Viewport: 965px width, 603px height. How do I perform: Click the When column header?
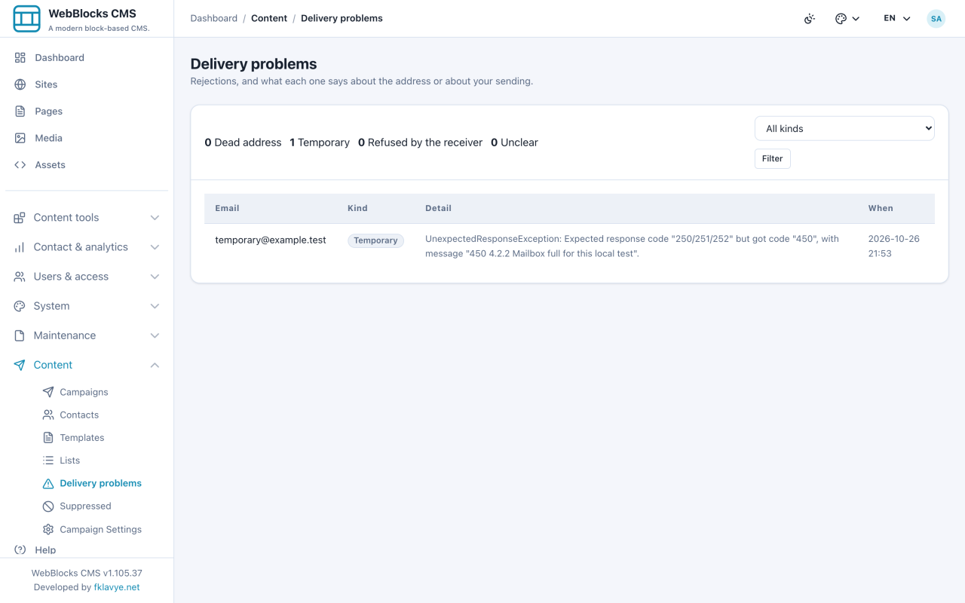(x=881, y=208)
